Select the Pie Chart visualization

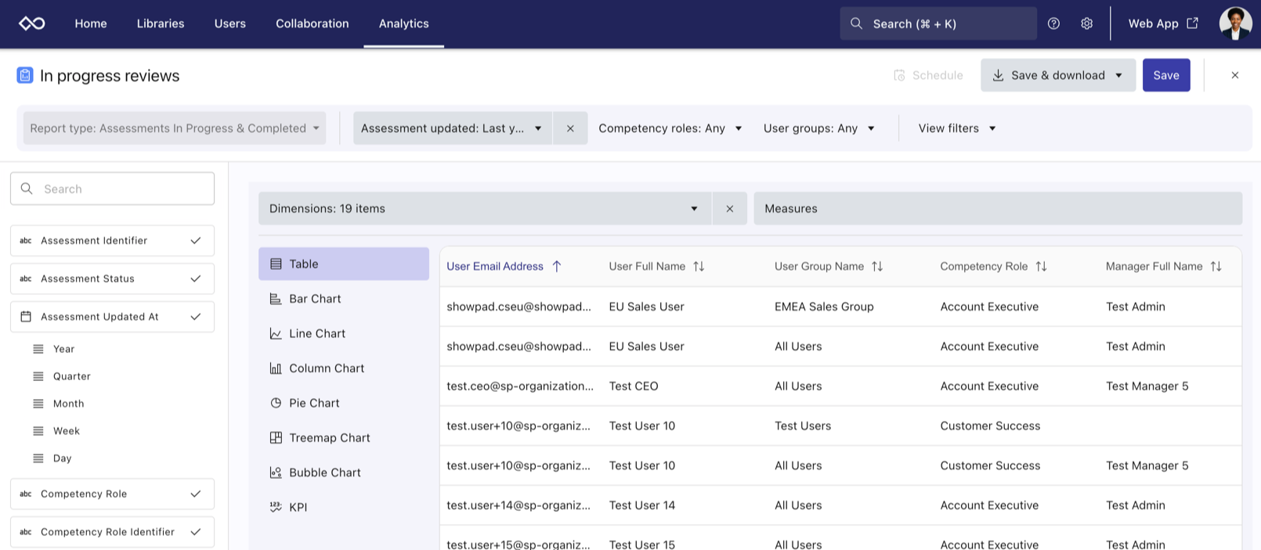tap(313, 403)
